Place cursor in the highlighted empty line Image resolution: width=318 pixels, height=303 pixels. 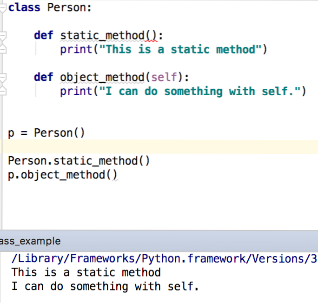point(159,146)
